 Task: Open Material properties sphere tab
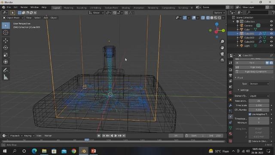(230, 134)
